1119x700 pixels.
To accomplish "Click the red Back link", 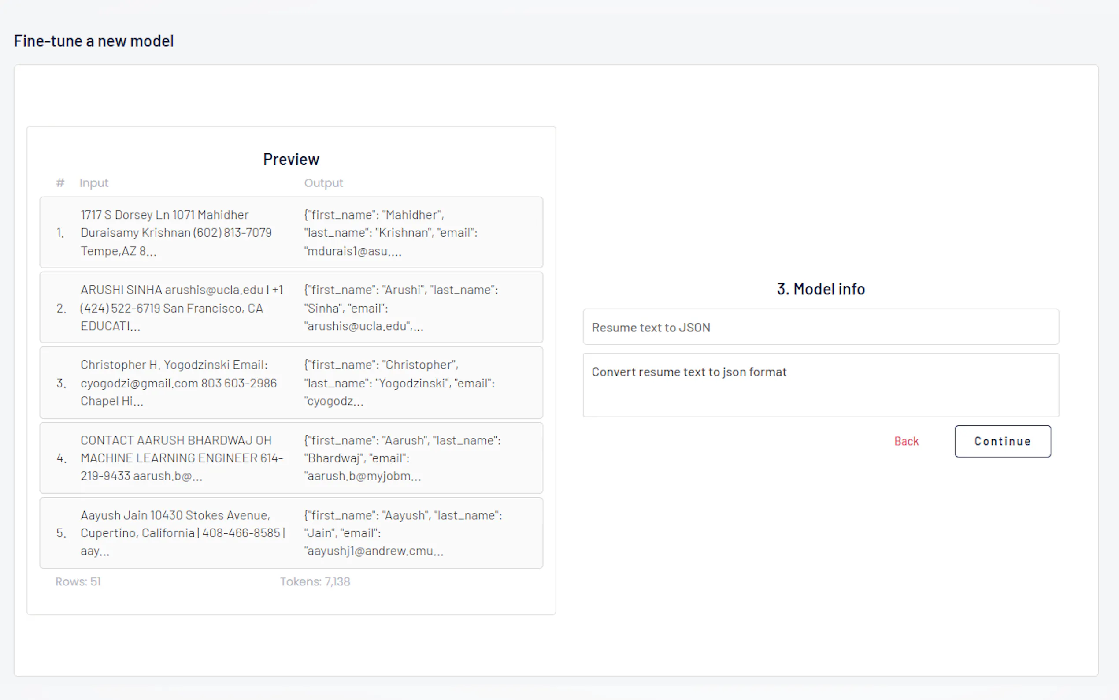I will click(906, 441).
